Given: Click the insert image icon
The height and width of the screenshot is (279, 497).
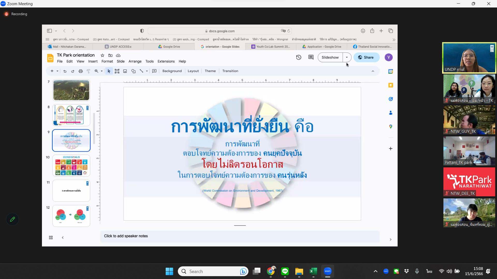Looking at the screenshot, I should point(125,71).
